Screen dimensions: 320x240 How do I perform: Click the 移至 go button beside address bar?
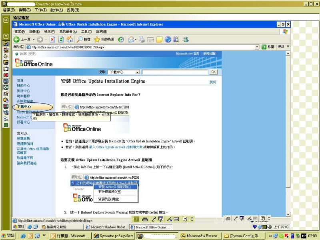point(268,47)
